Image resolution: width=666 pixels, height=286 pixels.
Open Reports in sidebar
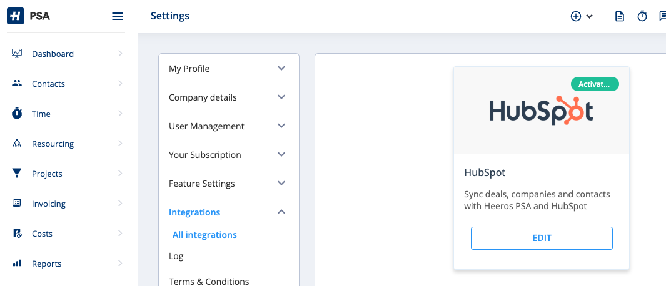pos(47,264)
